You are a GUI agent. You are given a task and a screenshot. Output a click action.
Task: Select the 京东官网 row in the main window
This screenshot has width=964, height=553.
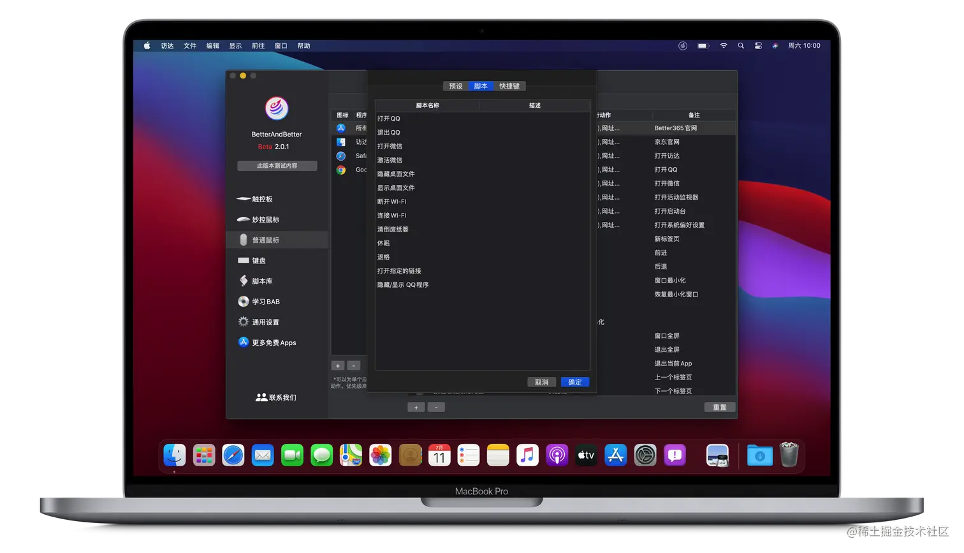click(x=666, y=142)
